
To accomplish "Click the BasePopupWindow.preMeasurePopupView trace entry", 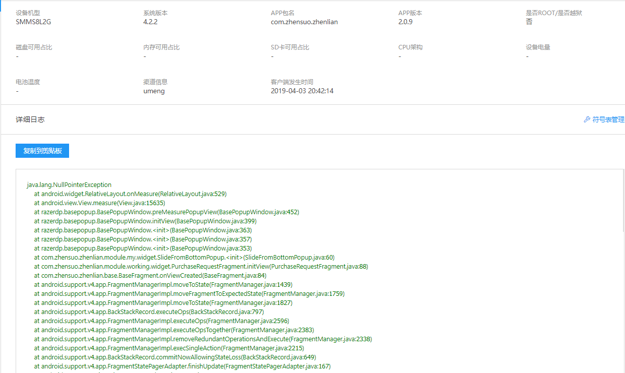I will coord(166,212).
